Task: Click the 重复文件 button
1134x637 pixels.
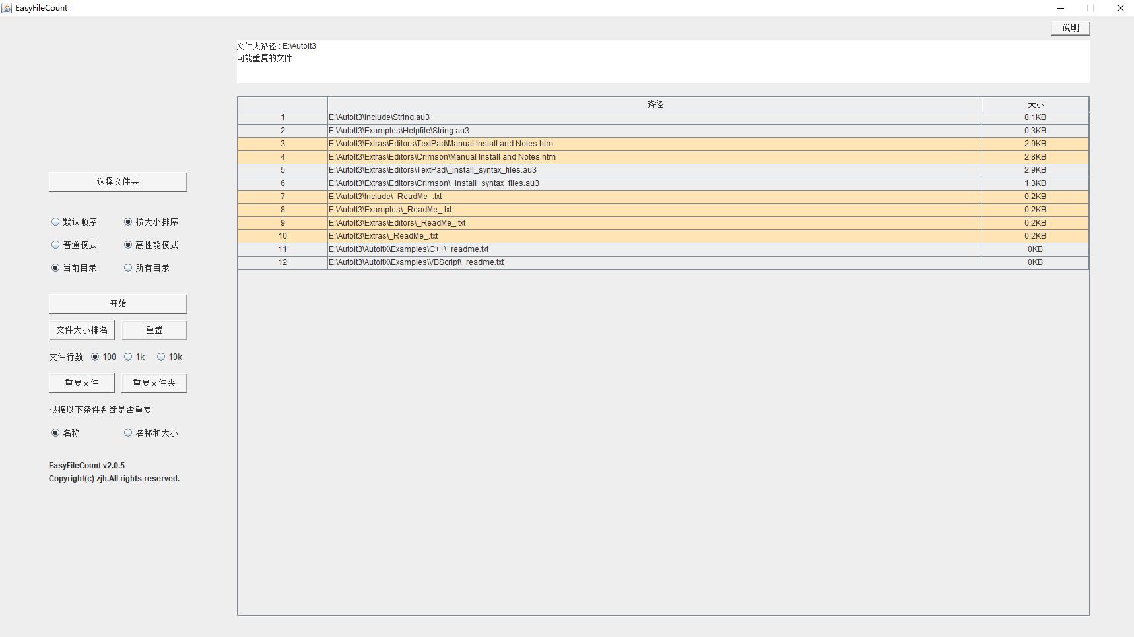Action: tap(82, 383)
